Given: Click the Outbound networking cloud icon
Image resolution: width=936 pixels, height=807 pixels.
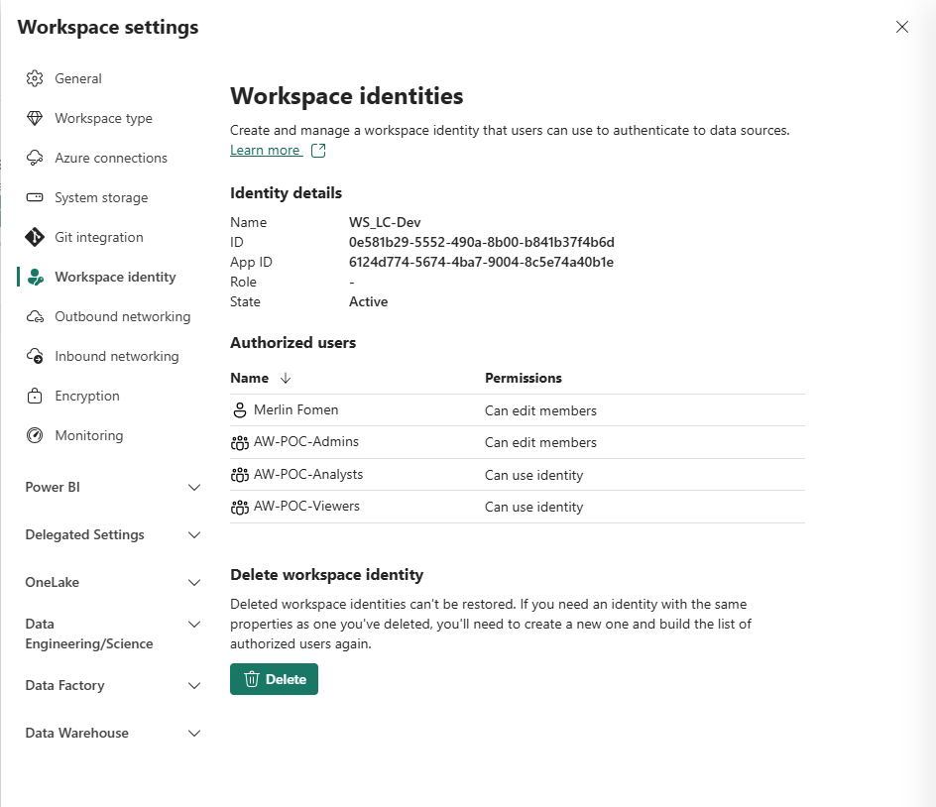Looking at the screenshot, I should click(35, 316).
